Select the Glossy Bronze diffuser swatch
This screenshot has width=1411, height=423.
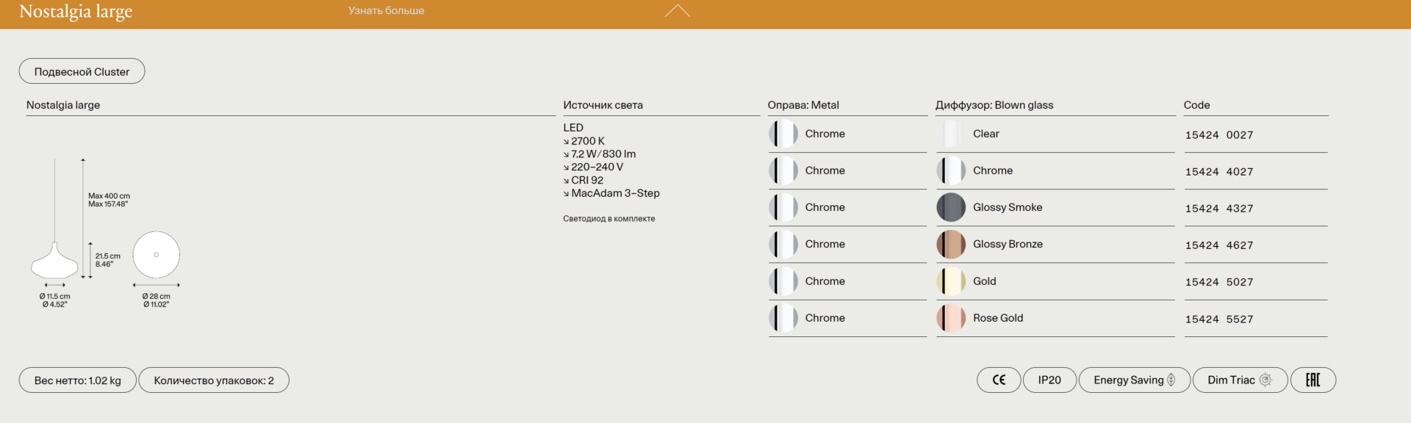click(951, 245)
